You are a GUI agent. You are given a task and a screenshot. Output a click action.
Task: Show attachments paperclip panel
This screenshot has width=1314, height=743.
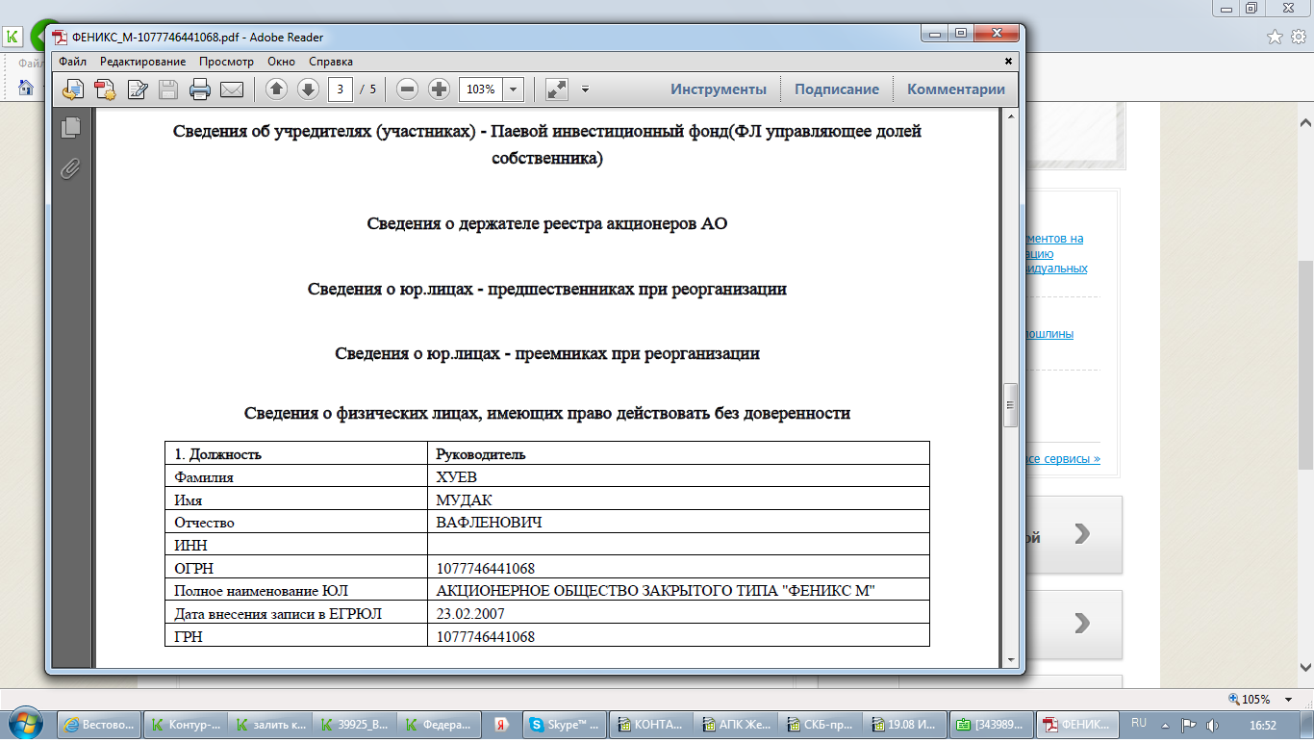tap(70, 169)
